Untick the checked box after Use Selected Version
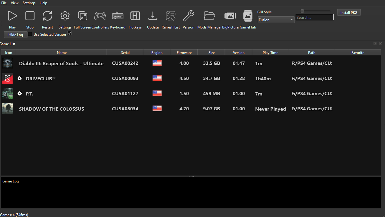 (x=70, y=33)
